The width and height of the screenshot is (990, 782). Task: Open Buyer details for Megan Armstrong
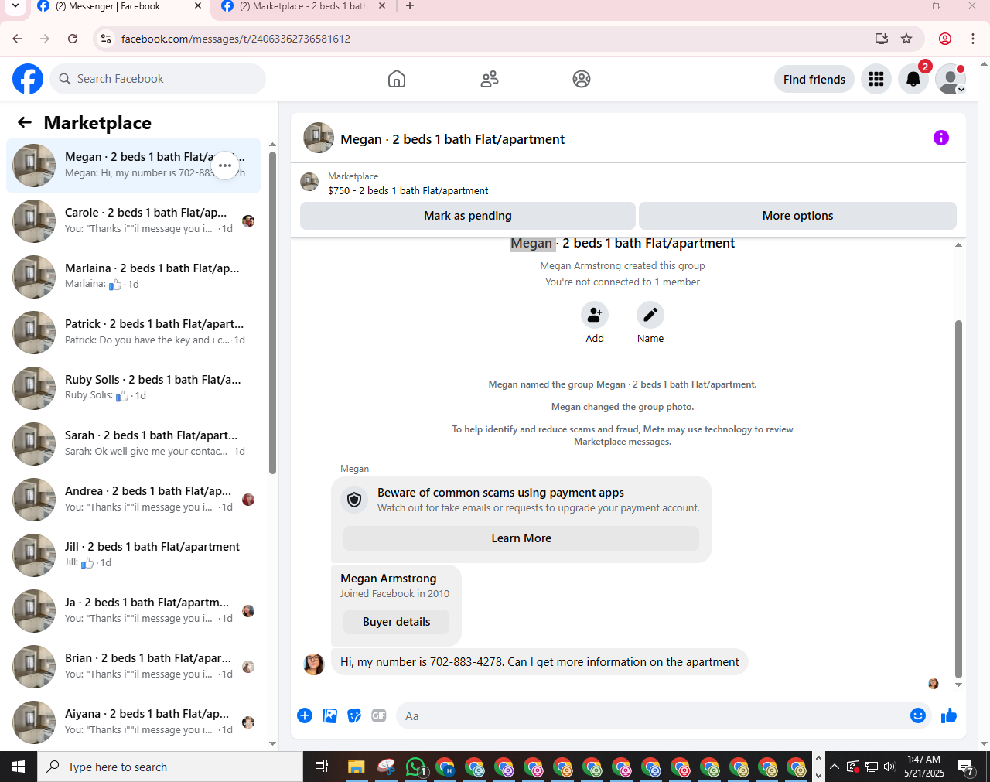396,622
